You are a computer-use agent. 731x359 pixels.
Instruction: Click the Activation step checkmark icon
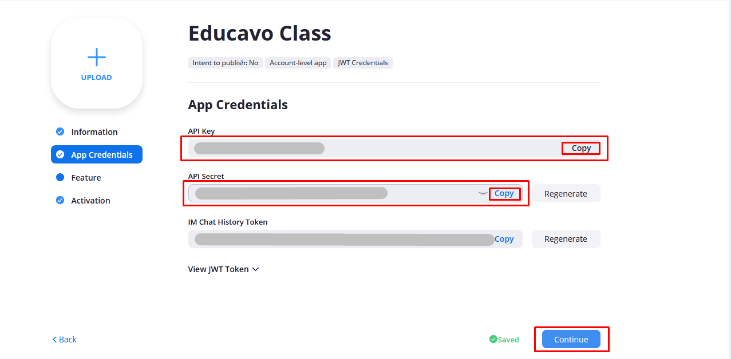point(60,201)
